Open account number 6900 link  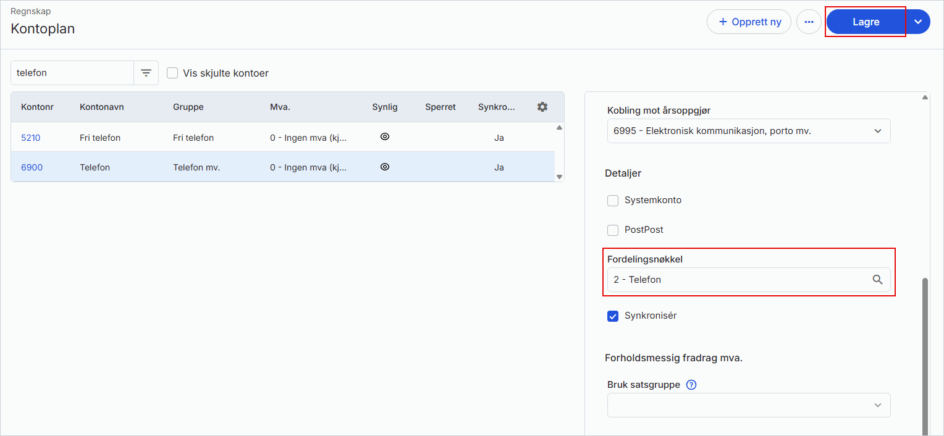coord(32,167)
